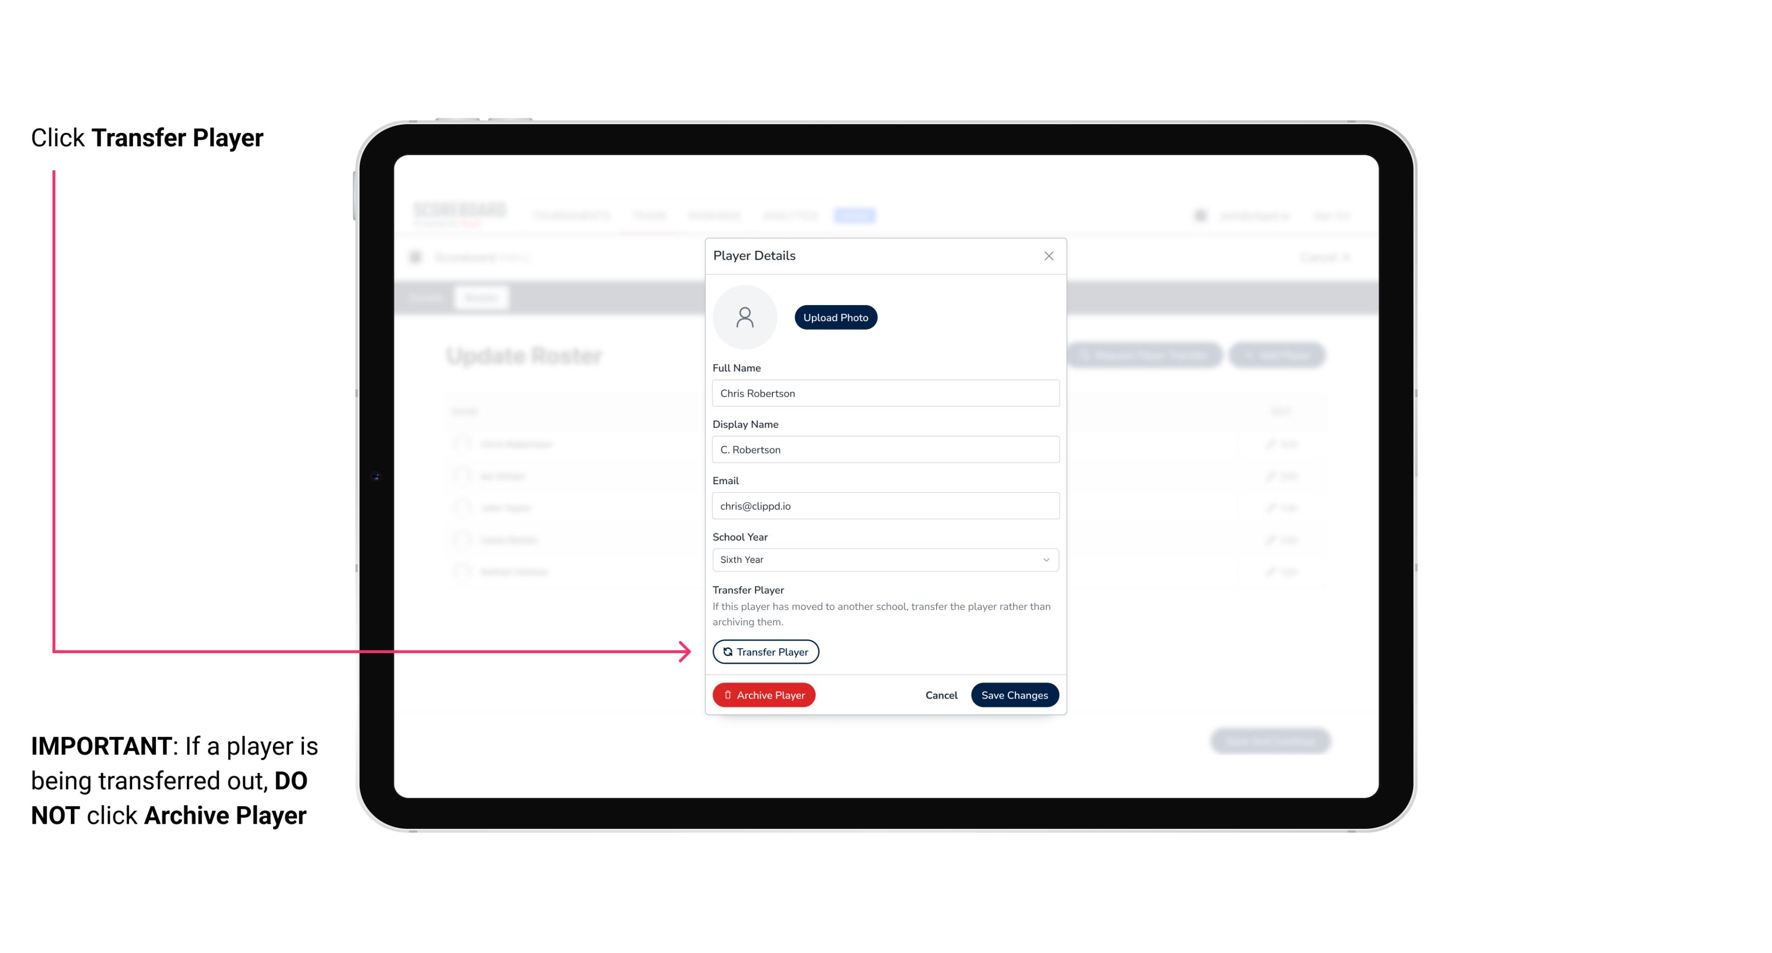
Task: Click the Transfer Player icon button
Action: [x=765, y=651]
